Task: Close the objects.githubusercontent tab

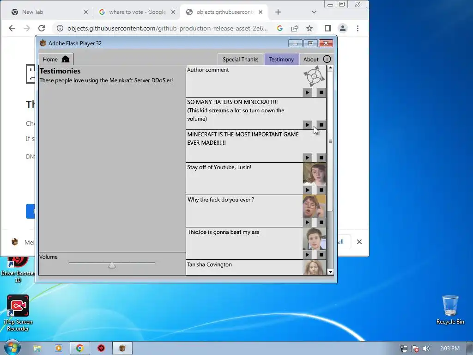Action: click(x=261, y=12)
